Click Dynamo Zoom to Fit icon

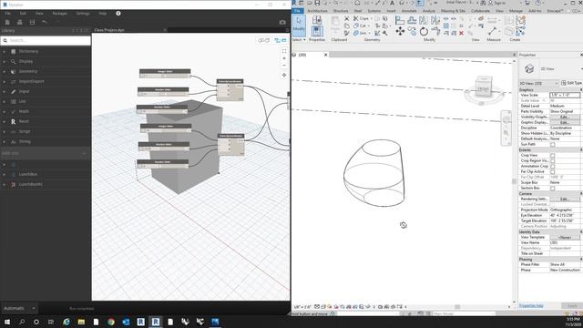[x=284, y=51]
